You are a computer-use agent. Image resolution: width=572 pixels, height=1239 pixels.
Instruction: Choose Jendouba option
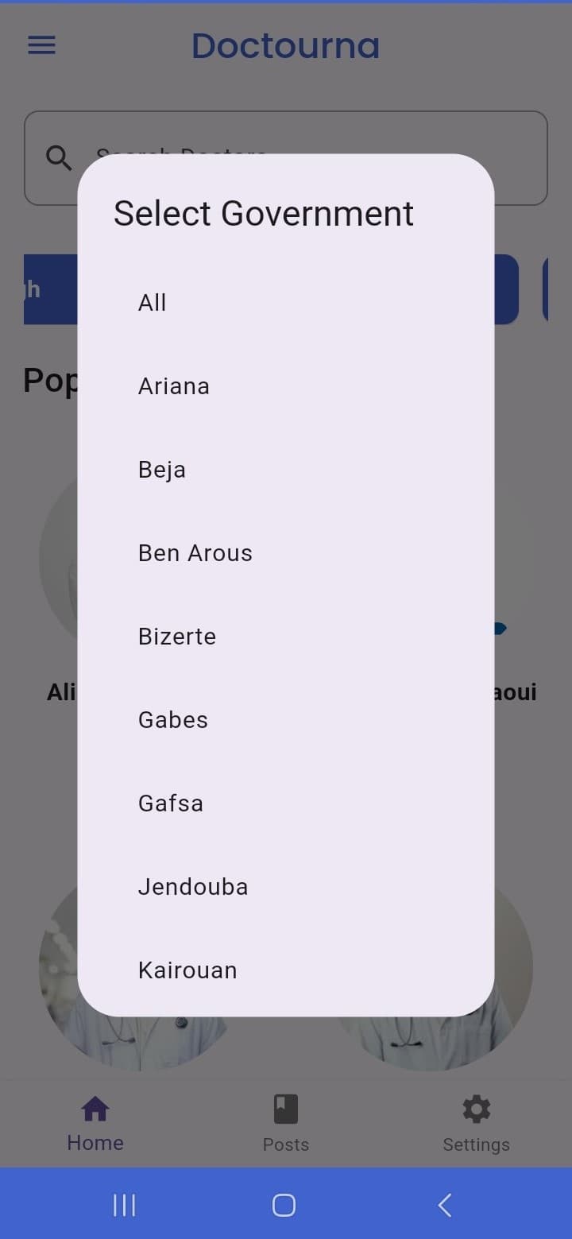[286, 887]
